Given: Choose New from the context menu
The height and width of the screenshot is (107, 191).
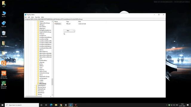Looking at the screenshot, I should click(69, 31).
